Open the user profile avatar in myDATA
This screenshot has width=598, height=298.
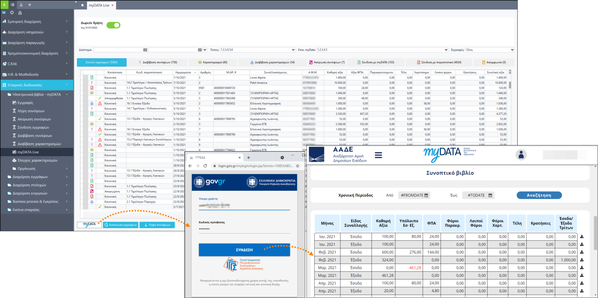pyautogui.click(x=521, y=155)
